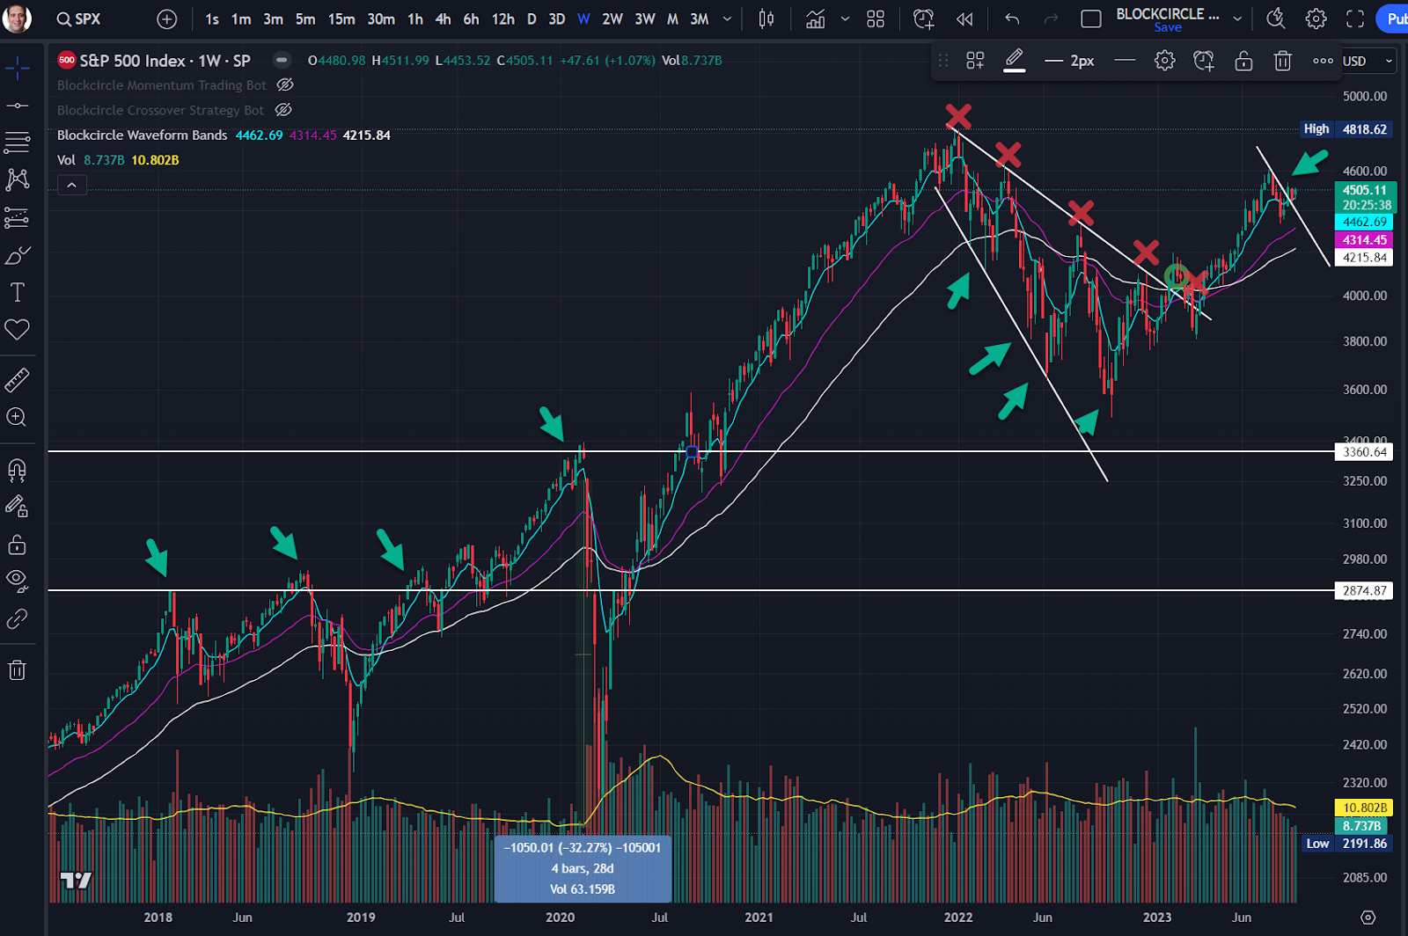The height and width of the screenshot is (936, 1408).
Task: Click the Blockcircle Waveform Bands legend
Action: (x=142, y=135)
